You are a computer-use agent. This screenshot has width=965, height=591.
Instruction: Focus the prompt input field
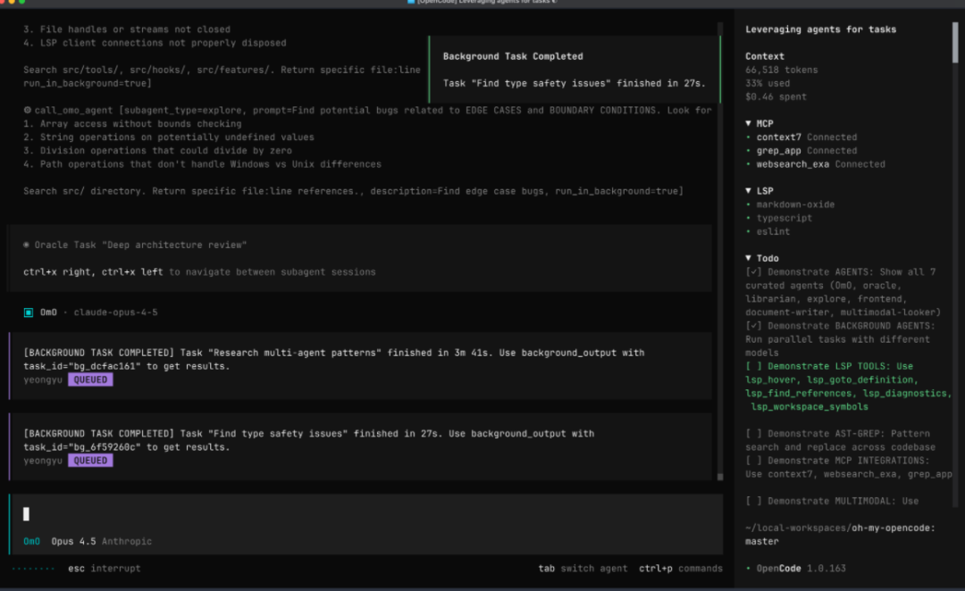pos(357,514)
